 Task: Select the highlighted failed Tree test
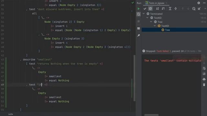tap(174, 30)
